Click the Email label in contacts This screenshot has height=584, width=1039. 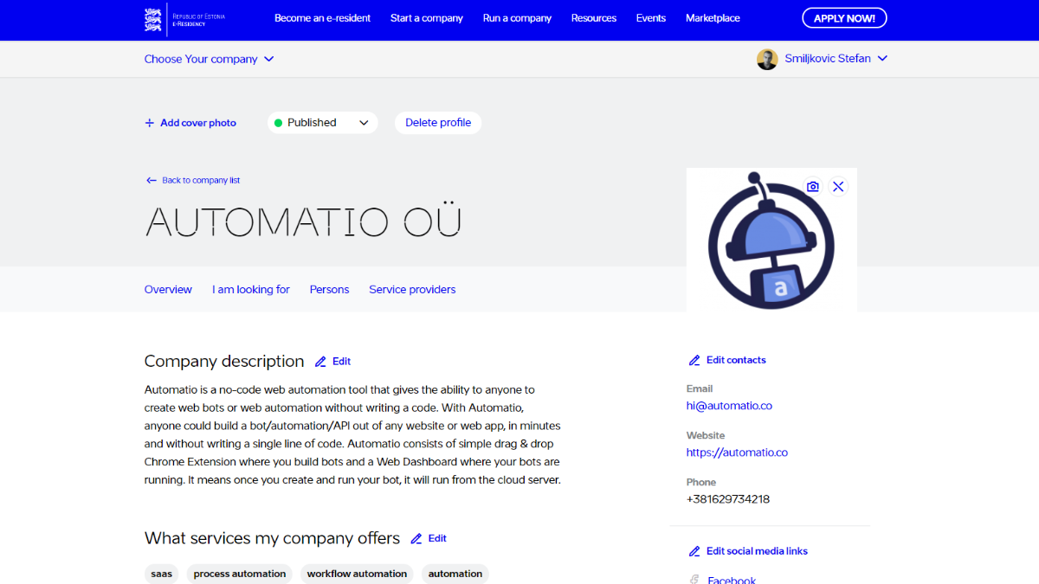(x=700, y=388)
